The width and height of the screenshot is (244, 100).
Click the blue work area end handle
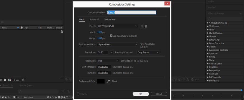click(x=242, y=90)
